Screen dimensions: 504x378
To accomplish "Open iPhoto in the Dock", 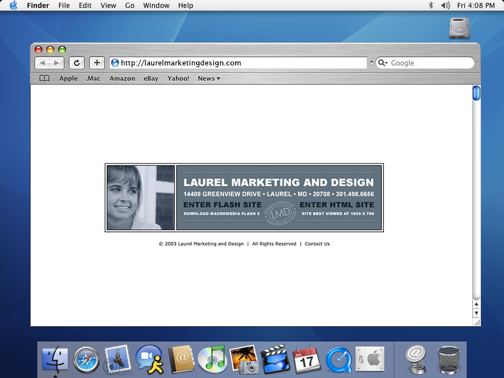I will click(x=244, y=359).
